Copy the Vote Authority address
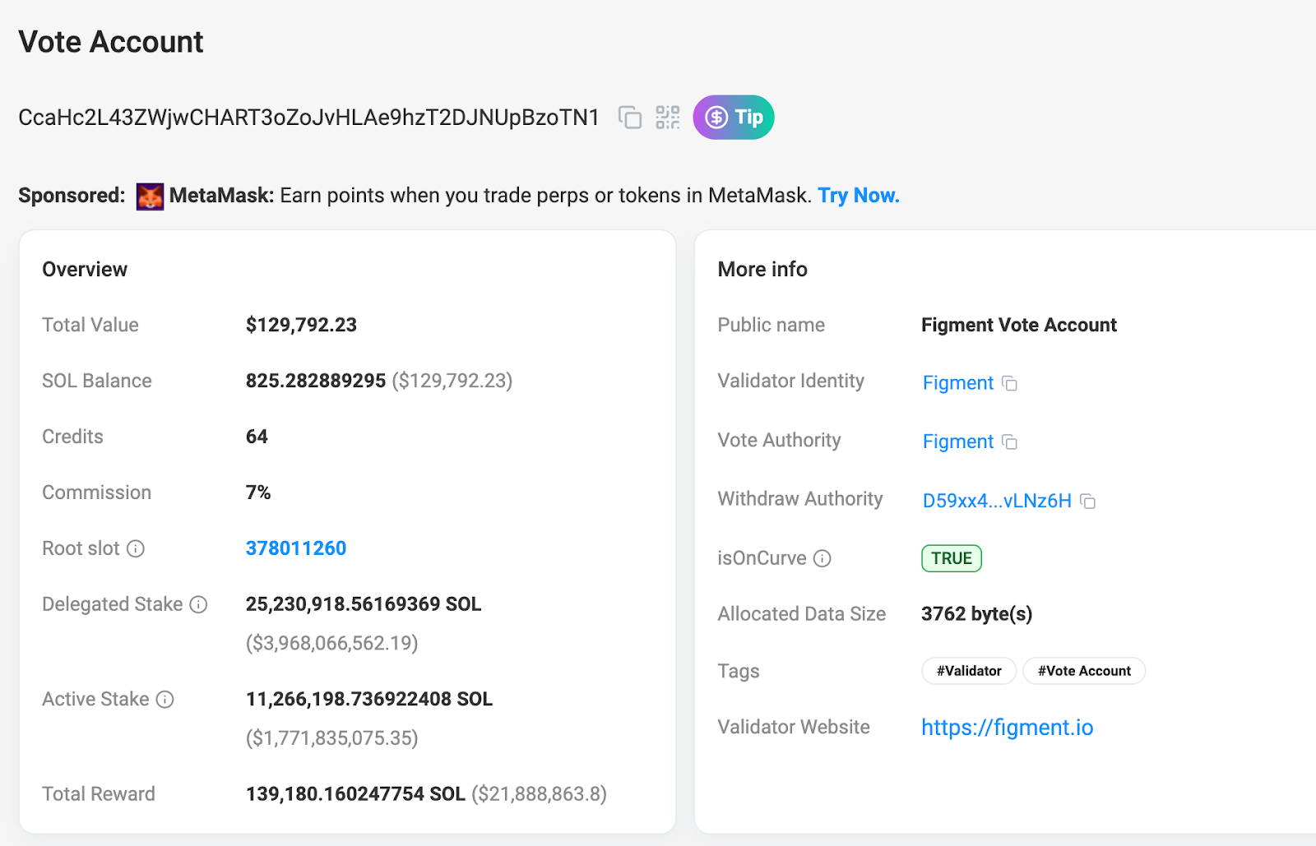This screenshot has height=846, width=1316. click(1010, 442)
